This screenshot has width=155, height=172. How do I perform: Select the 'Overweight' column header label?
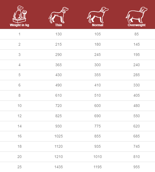tap(137, 25)
